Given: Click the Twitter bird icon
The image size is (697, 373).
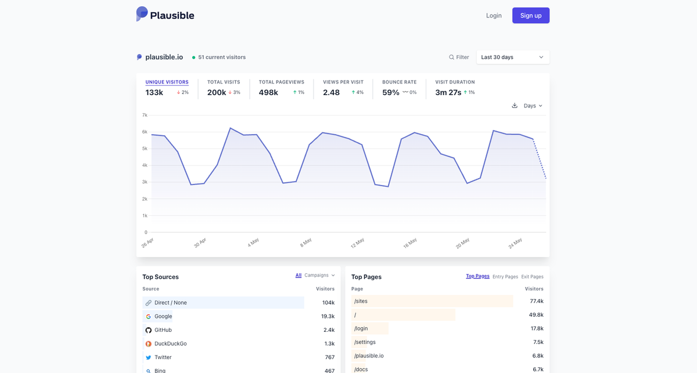Looking at the screenshot, I should point(149,357).
